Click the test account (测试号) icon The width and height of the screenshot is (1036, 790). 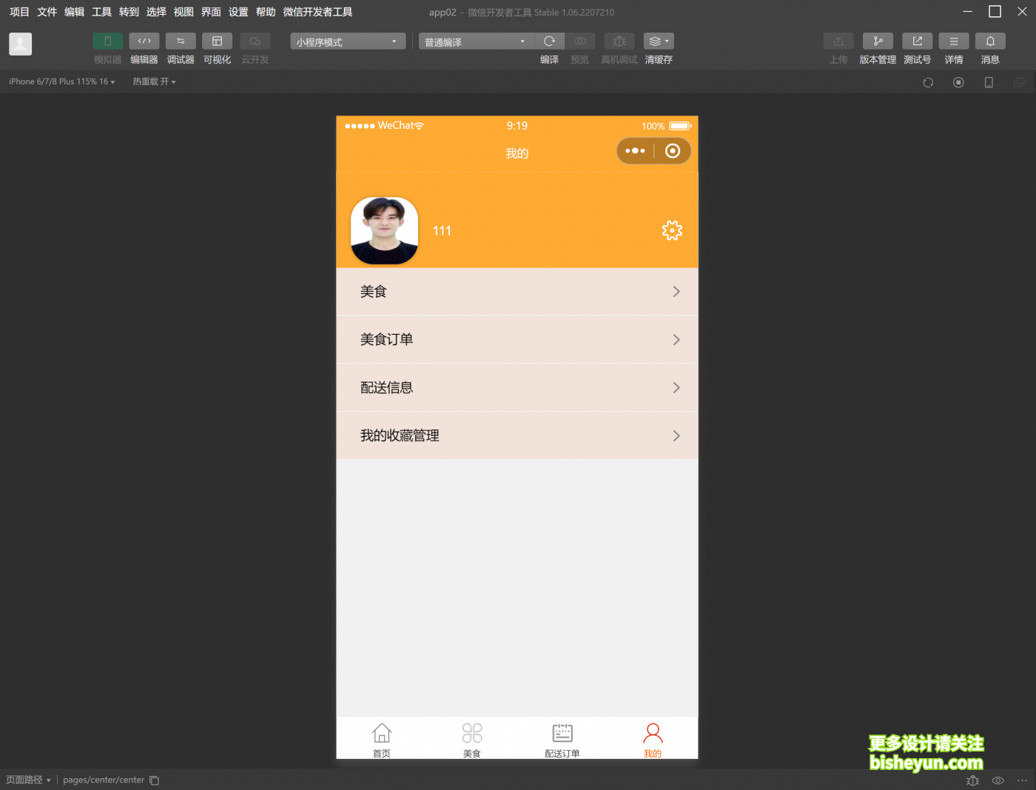pos(918,41)
